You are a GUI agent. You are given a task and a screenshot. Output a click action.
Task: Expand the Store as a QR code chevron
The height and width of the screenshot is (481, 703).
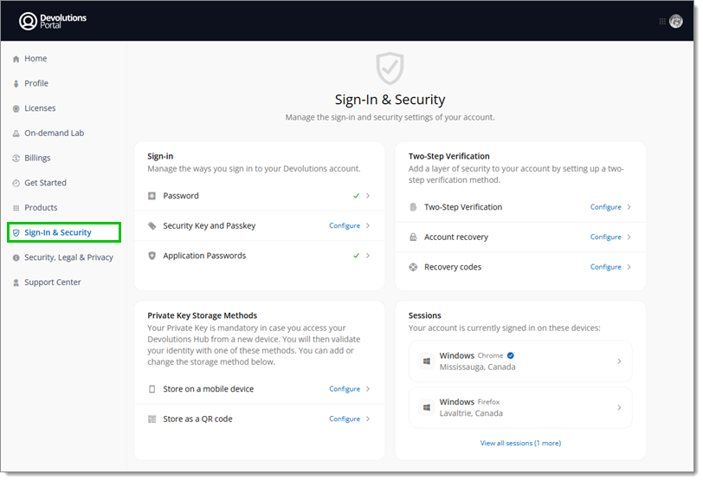coord(368,419)
